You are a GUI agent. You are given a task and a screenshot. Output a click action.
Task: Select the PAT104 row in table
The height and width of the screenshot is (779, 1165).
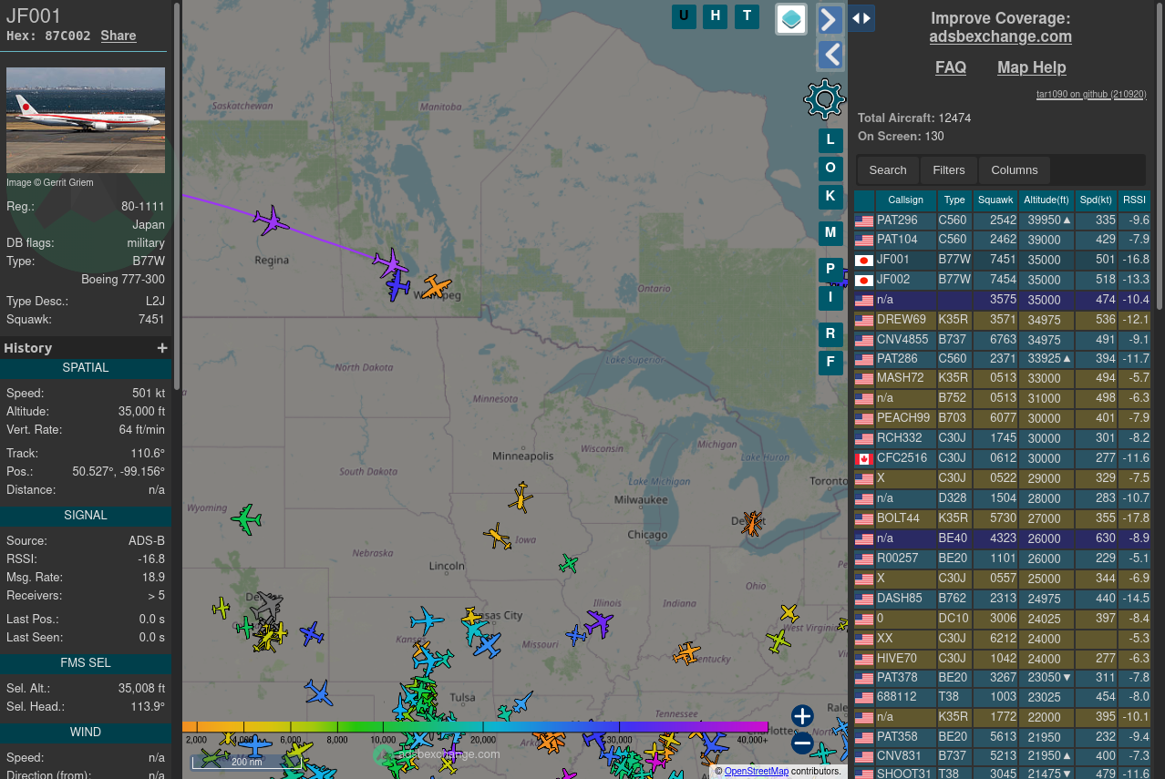[1003, 241]
